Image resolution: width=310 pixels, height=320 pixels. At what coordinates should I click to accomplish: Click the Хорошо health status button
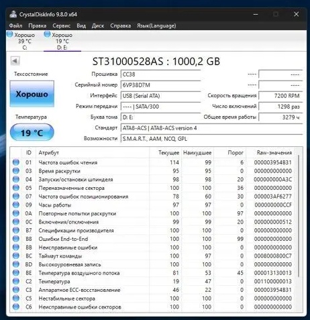coord(32,94)
